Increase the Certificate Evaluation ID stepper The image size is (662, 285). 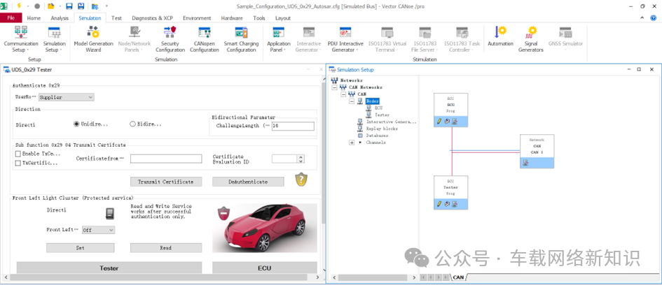point(301,157)
